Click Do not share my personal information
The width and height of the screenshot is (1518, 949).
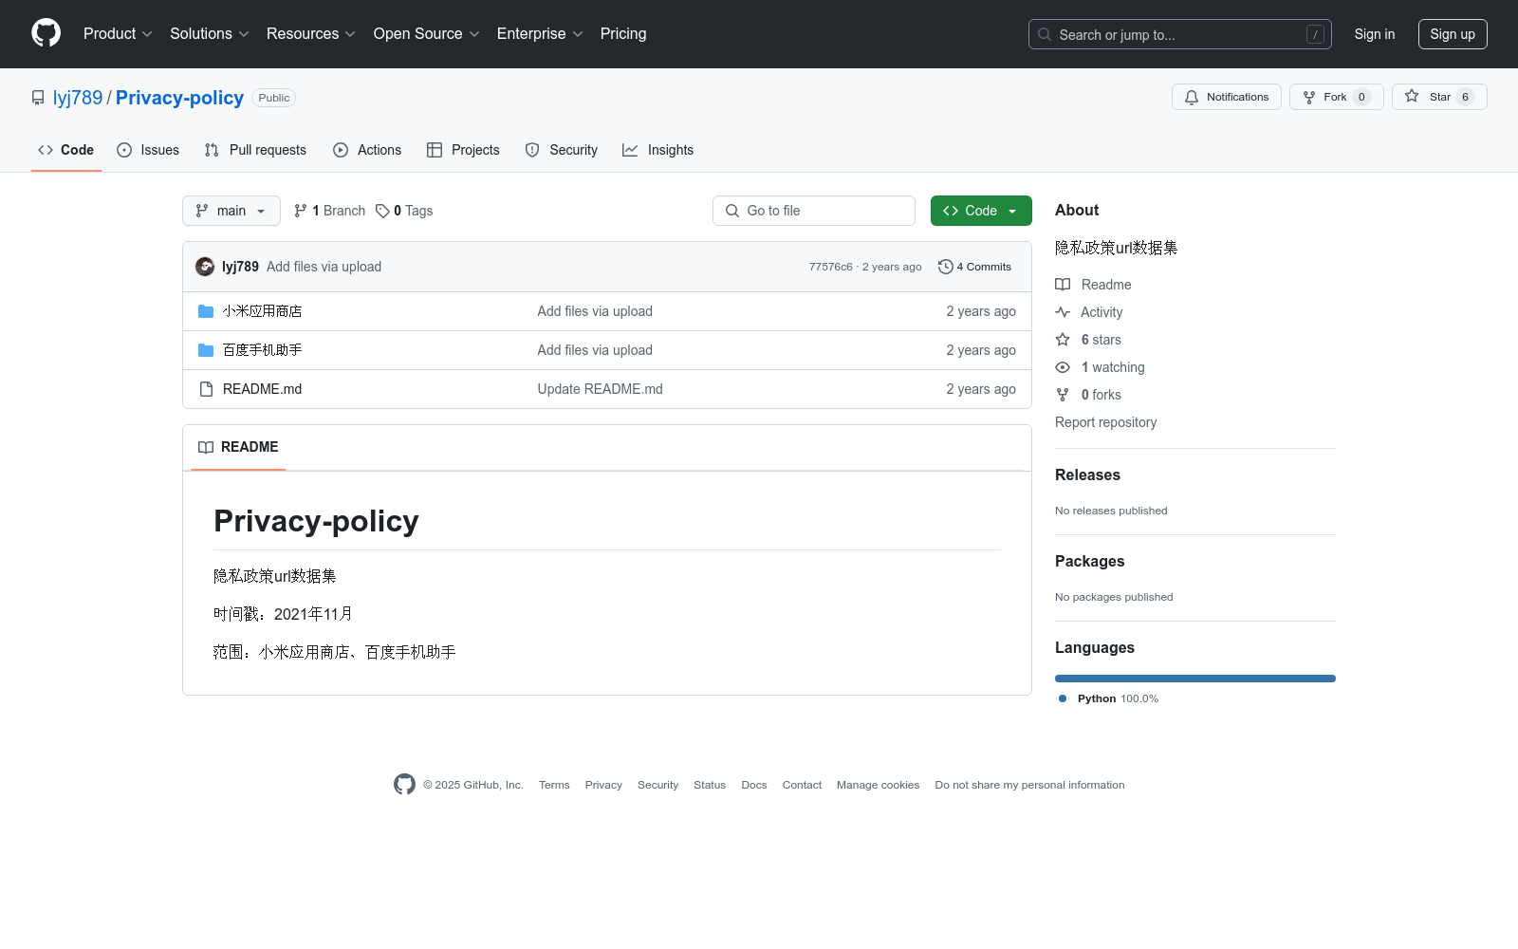[1029, 785]
